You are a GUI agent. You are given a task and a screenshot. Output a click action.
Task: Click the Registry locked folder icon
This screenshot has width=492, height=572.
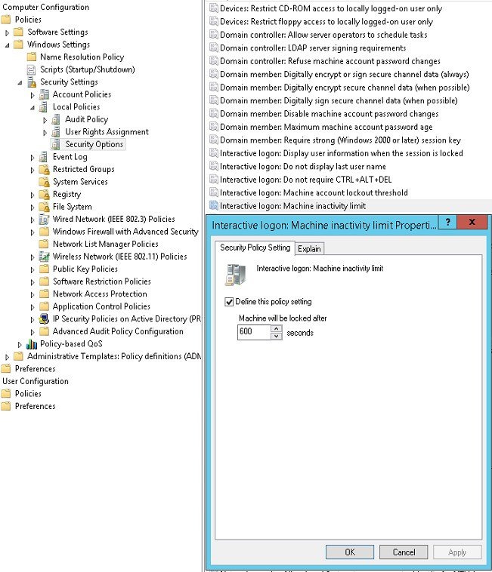pos(44,194)
